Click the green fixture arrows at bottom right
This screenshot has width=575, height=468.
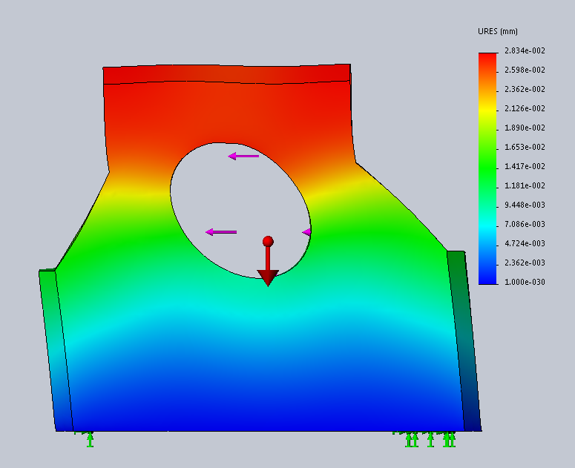(x=429, y=439)
